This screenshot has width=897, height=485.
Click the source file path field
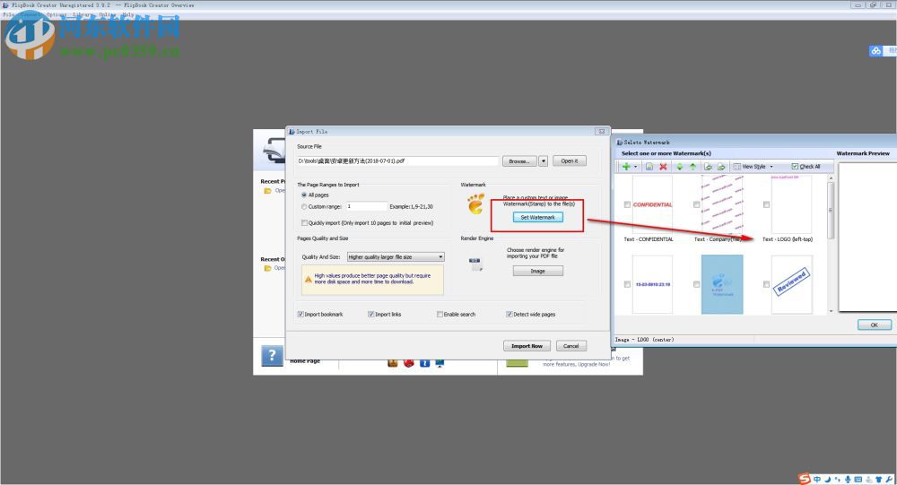(397, 161)
